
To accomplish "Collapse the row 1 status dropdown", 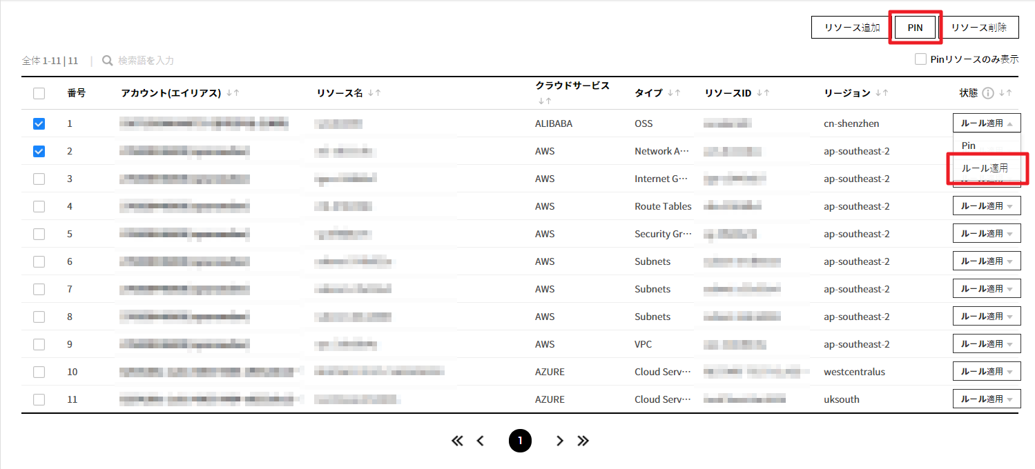I will [986, 123].
